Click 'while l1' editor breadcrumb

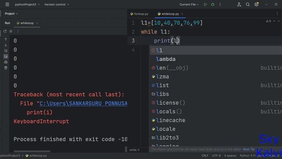[x=134, y=150]
